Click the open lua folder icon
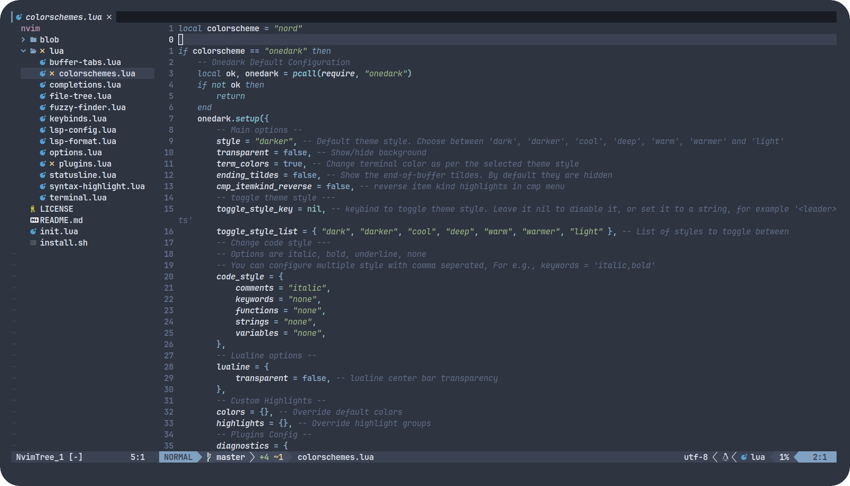Image resolution: width=850 pixels, height=486 pixels. 33,51
